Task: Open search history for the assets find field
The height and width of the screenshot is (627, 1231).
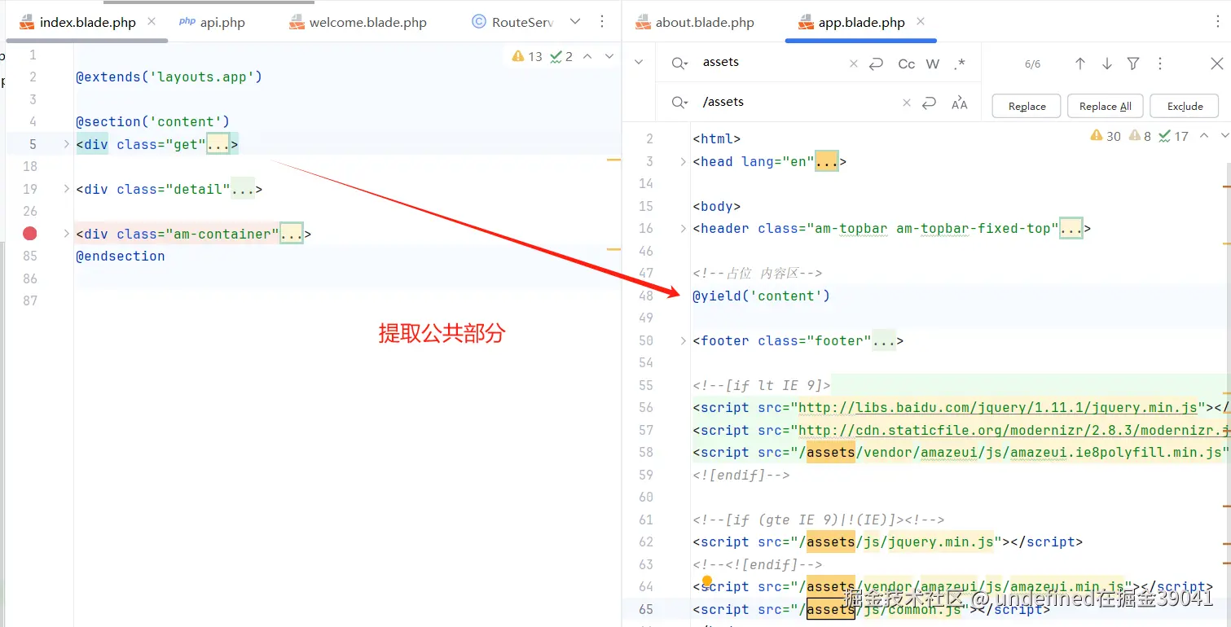Action: (679, 63)
